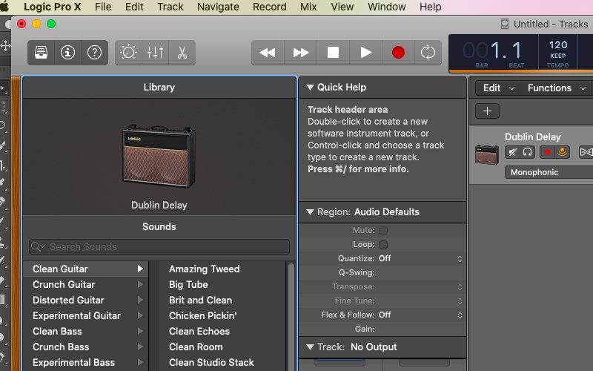
Task: Open the Record menu
Action: (270, 7)
